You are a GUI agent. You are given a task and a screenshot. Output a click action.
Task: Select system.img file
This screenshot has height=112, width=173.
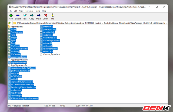pos(46,27)
